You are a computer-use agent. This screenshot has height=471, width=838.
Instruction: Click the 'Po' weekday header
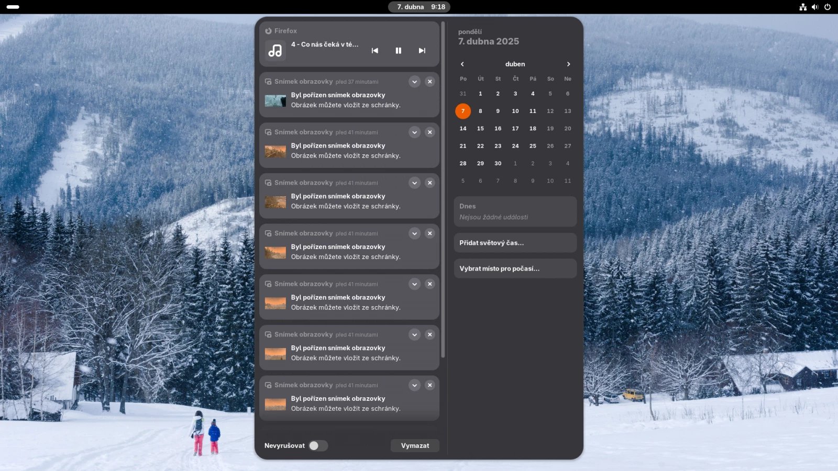463,78
